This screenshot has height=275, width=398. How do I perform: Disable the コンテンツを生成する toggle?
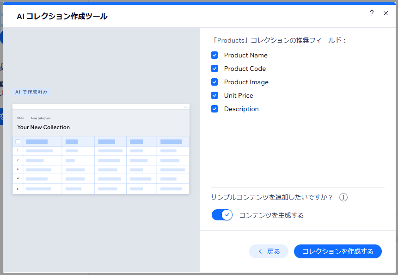coord(222,215)
